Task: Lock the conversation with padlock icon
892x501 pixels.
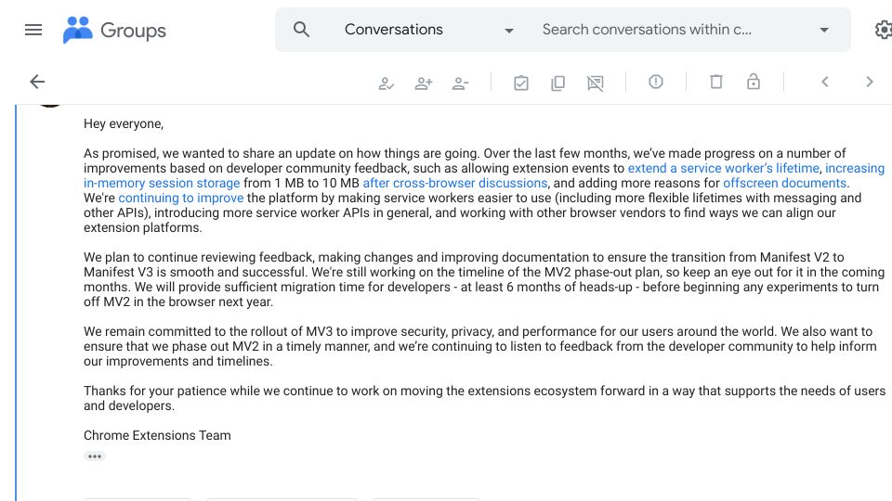Action: (x=754, y=82)
